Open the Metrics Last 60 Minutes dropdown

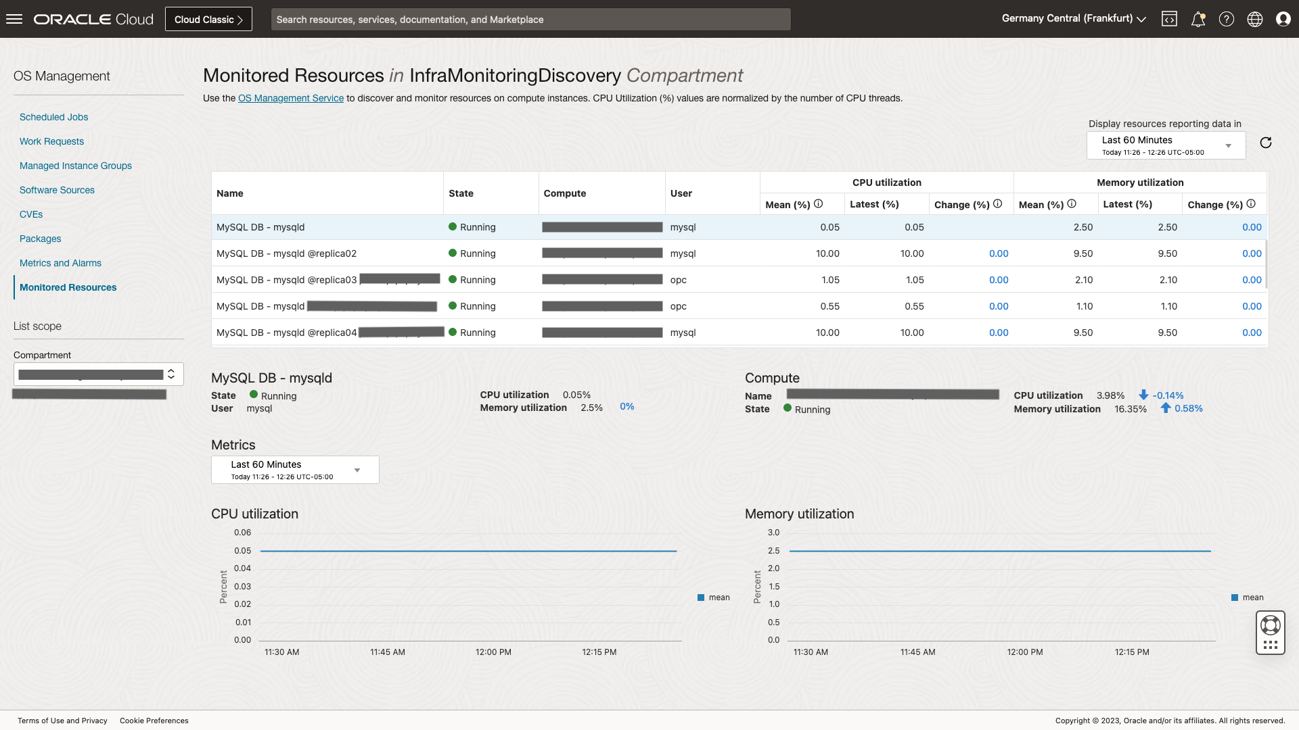295,470
